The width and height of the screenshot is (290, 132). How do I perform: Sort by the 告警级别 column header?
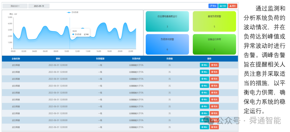(100, 59)
